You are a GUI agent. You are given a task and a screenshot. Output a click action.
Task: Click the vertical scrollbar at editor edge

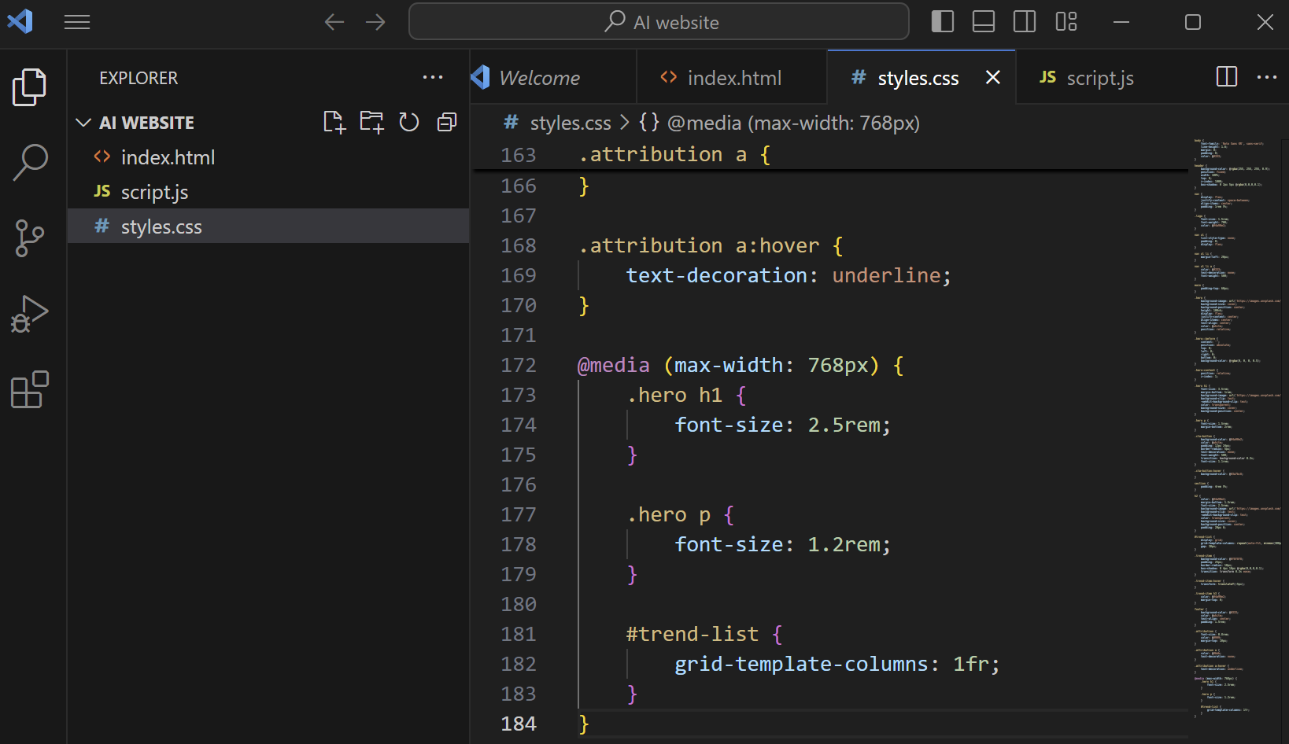pyautogui.click(x=1285, y=440)
